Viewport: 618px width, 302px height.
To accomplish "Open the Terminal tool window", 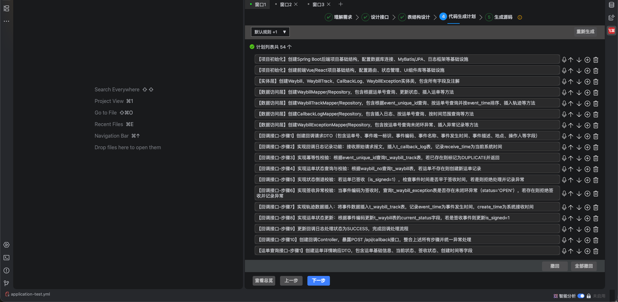I will 6,258.
